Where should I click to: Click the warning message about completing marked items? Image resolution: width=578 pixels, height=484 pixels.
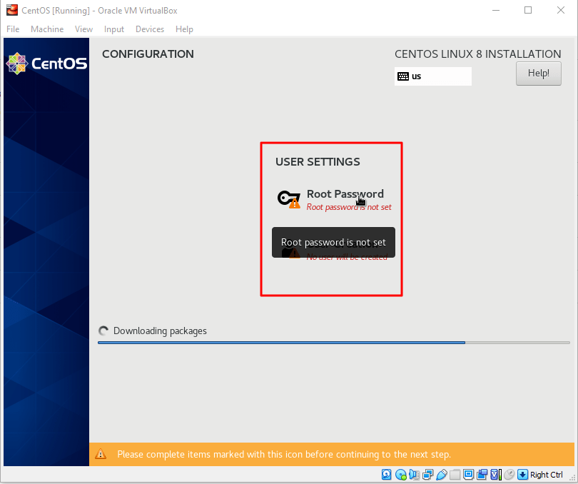tap(284, 454)
